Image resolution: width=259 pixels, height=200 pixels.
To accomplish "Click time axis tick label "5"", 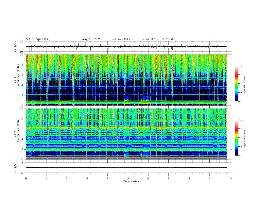I will click(x=128, y=178).
